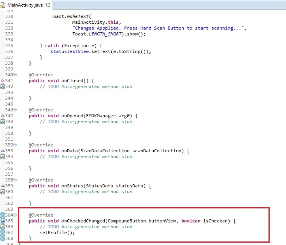Viewport: 286px width, 245px height.
Task: Select the MainActivity.java editor tab
Action: click(23, 5)
